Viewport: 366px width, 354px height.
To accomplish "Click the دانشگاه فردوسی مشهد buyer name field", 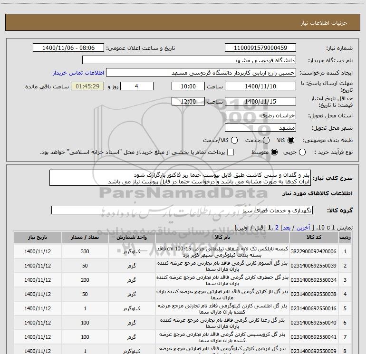I will [x=189, y=60].
